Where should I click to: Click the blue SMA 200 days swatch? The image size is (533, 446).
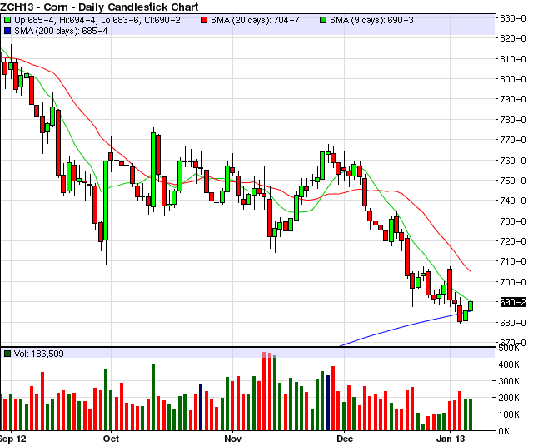tap(7, 32)
